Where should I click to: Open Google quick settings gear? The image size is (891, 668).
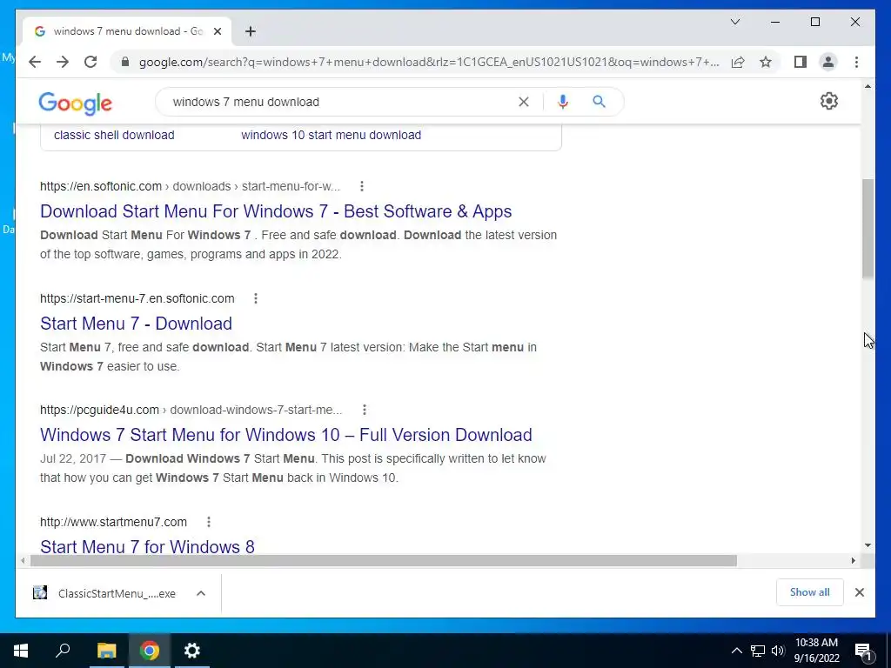(x=829, y=101)
